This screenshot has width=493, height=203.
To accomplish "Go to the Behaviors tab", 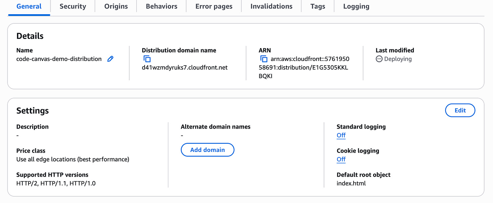I will (x=162, y=6).
